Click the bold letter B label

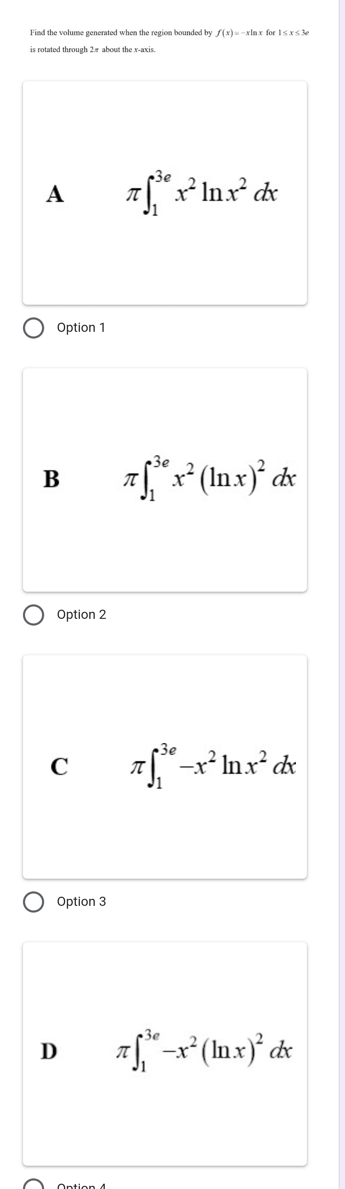point(51,479)
